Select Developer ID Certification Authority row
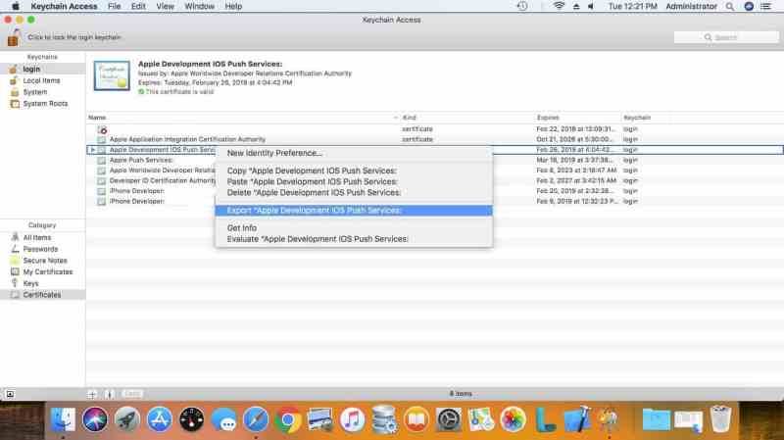 point(434,180)
